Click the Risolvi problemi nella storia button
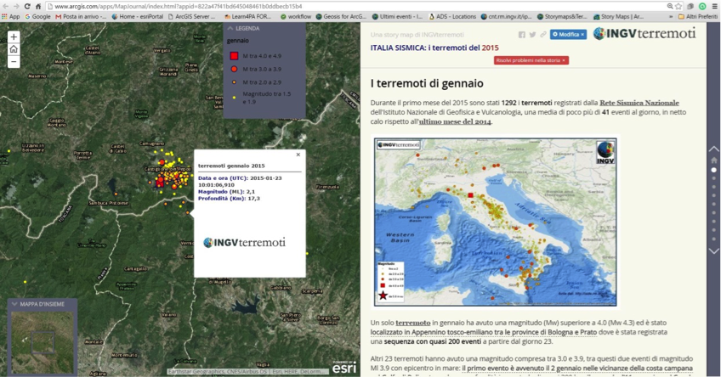The image size is (721, 377). click(x=531, y=60)
